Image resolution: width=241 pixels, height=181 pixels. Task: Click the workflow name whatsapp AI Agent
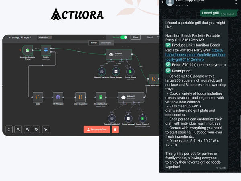[x=20, y=37]
